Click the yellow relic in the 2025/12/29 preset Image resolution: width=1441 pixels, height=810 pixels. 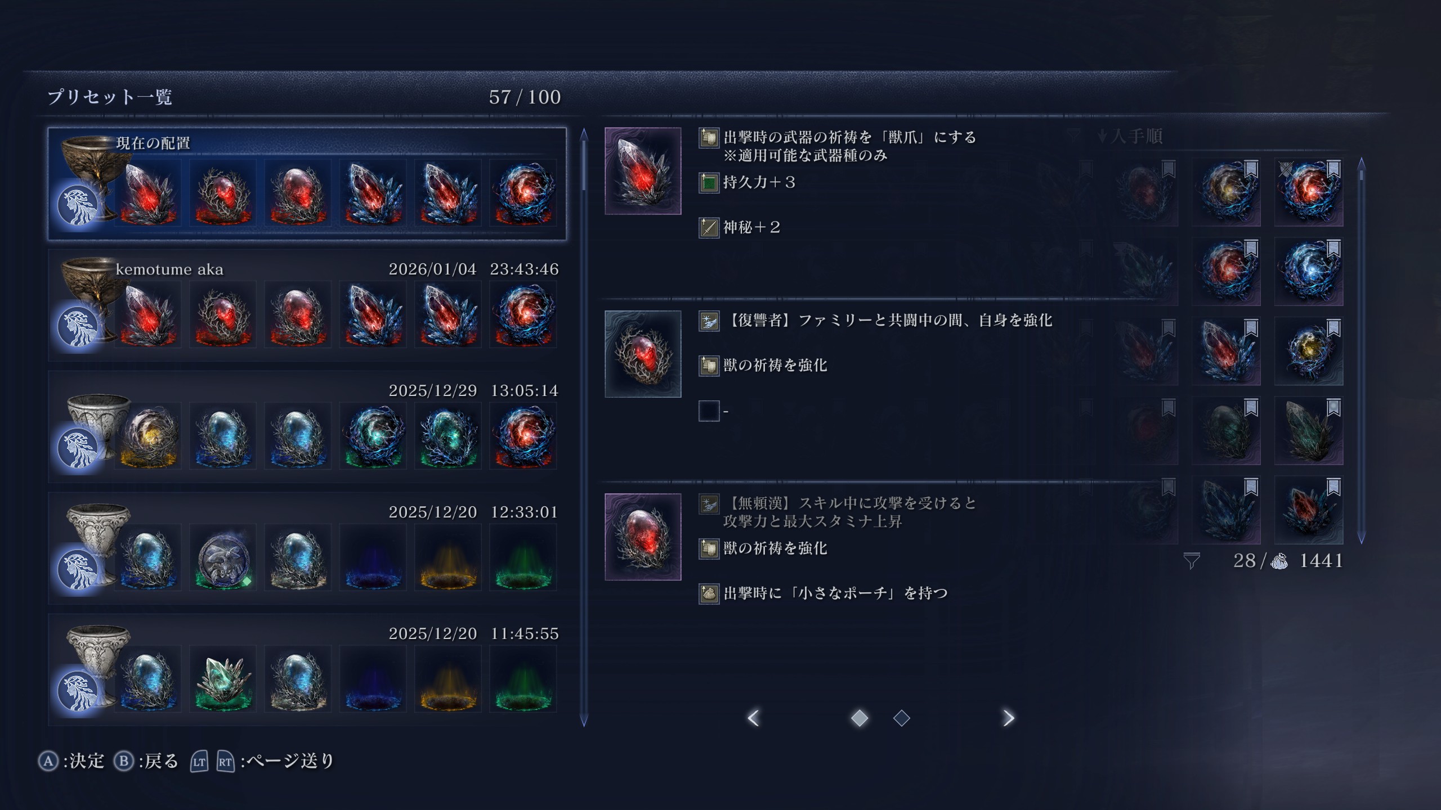click(x=148, y=436)
